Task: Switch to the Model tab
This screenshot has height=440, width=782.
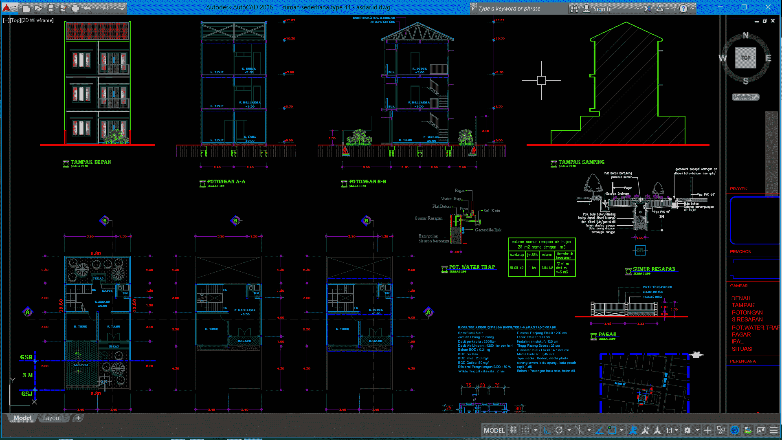Action: pos(22,418)
